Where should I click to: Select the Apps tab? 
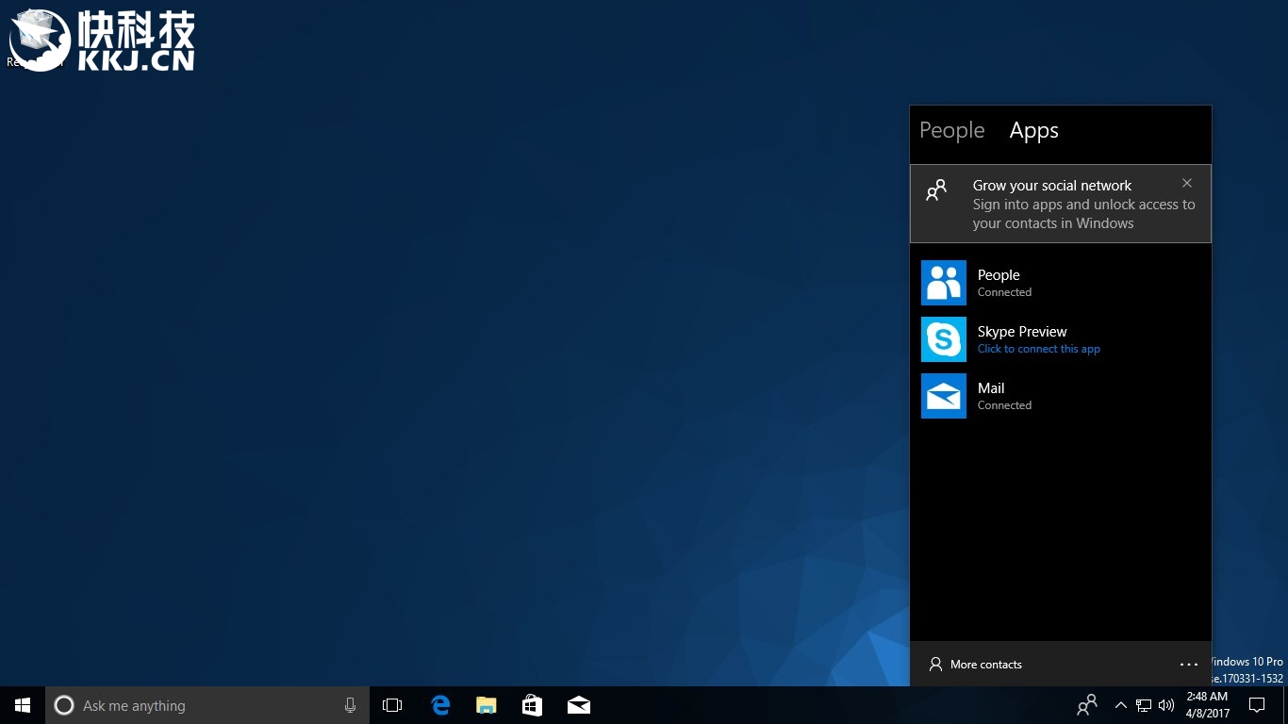[1033, 131]
